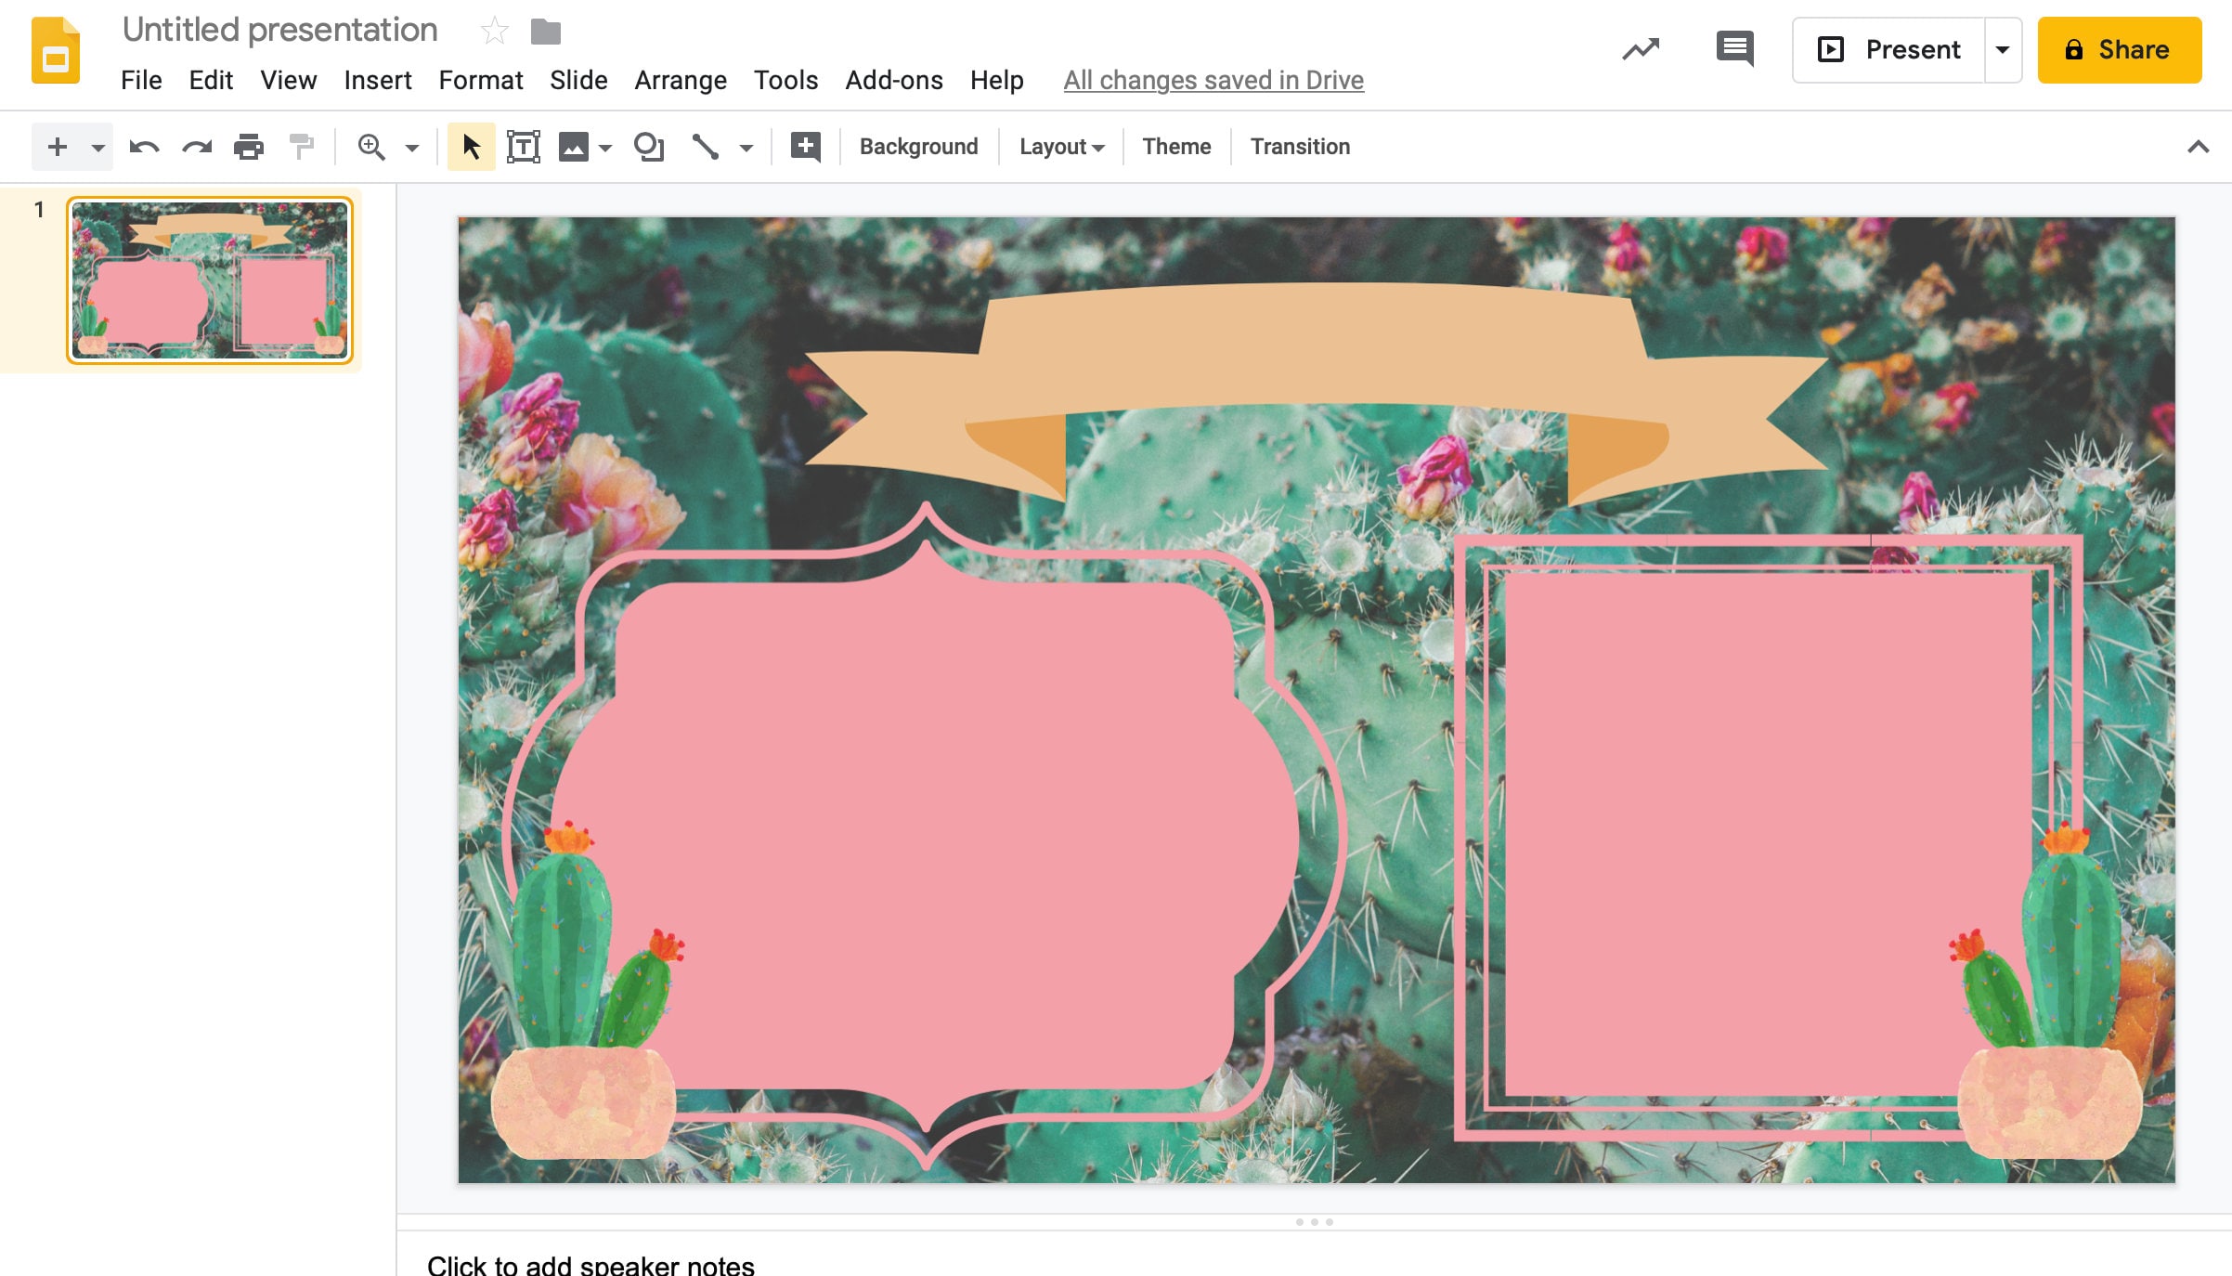This screenshot has width=2232, height=1276.
Task: Star this presentation
Action: click(x=494, y=31)
